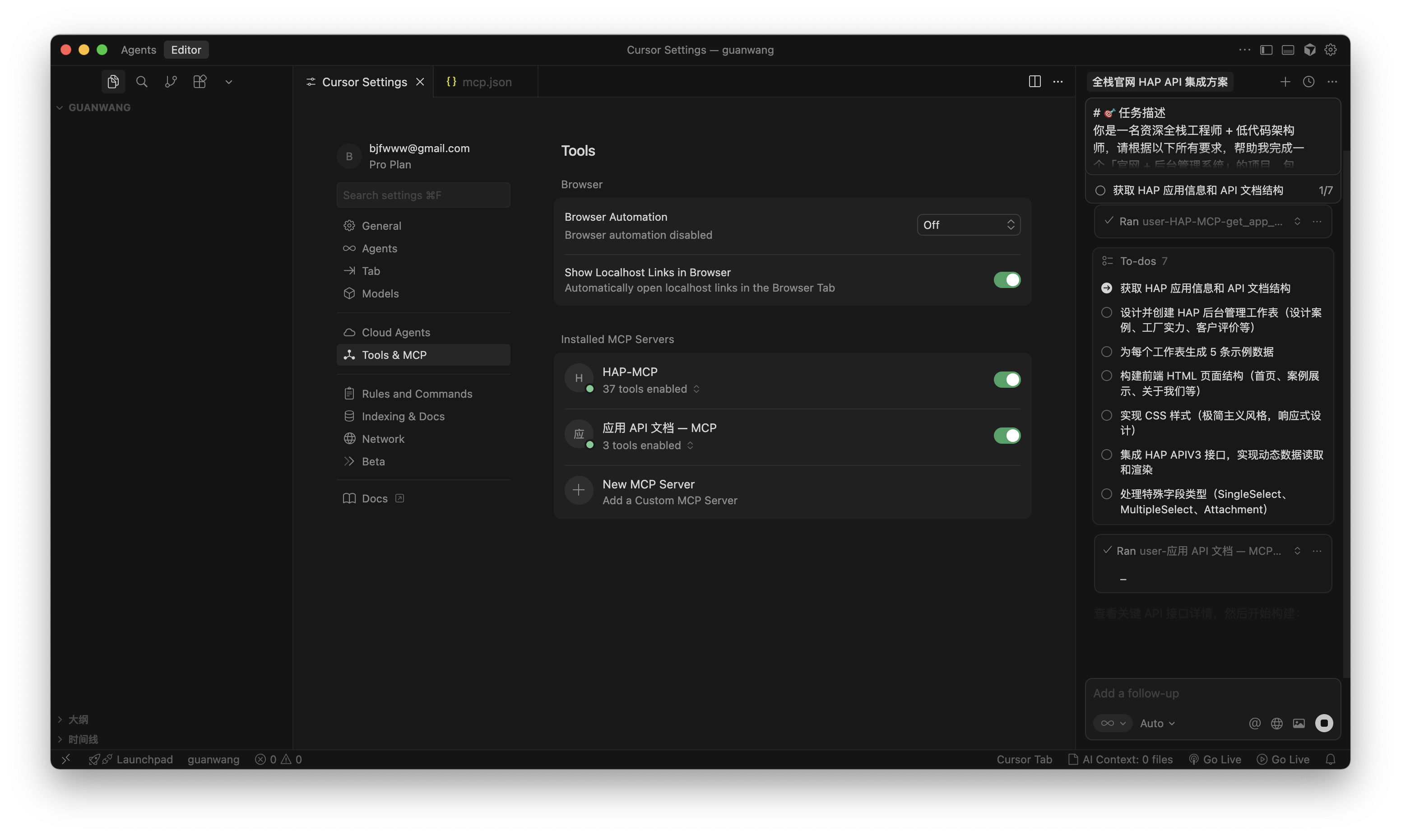
Task: Click the split editor icon
Action: coord(1035,82)
